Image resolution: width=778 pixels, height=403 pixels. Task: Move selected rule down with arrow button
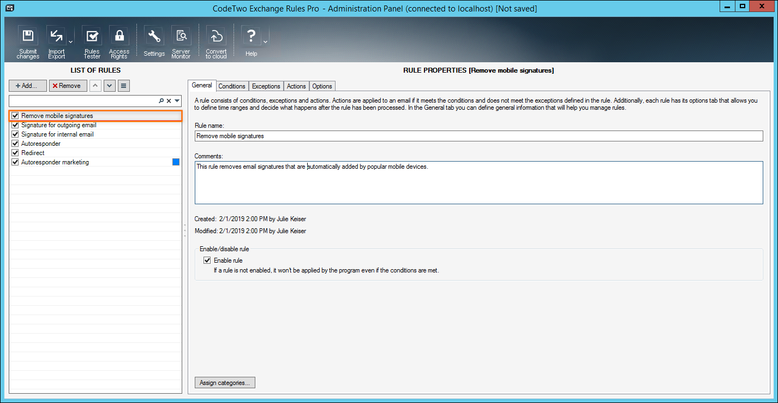[109, 86]
